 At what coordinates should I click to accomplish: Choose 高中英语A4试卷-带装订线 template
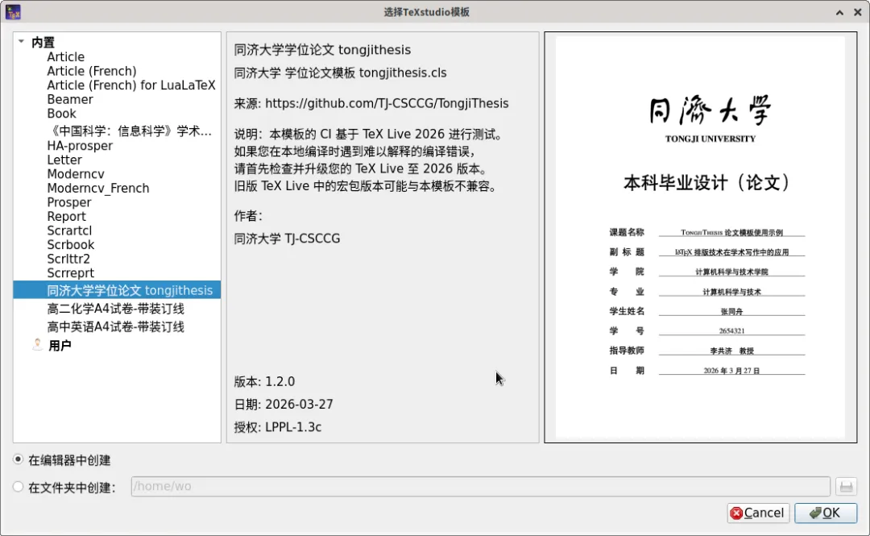(x=115, y=327)
